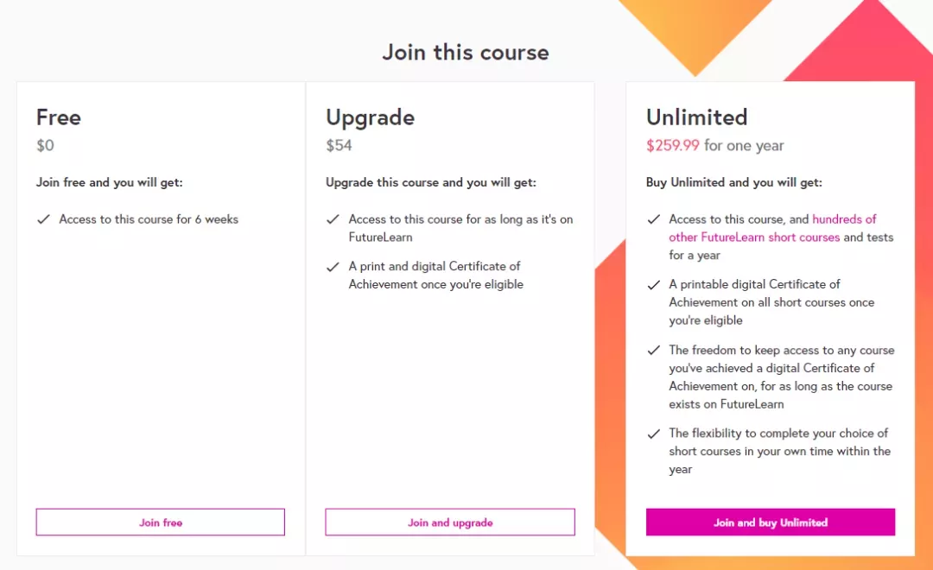Click checkmark next to freedom to keep access
The image size is (933, 570).
[653, 350]
